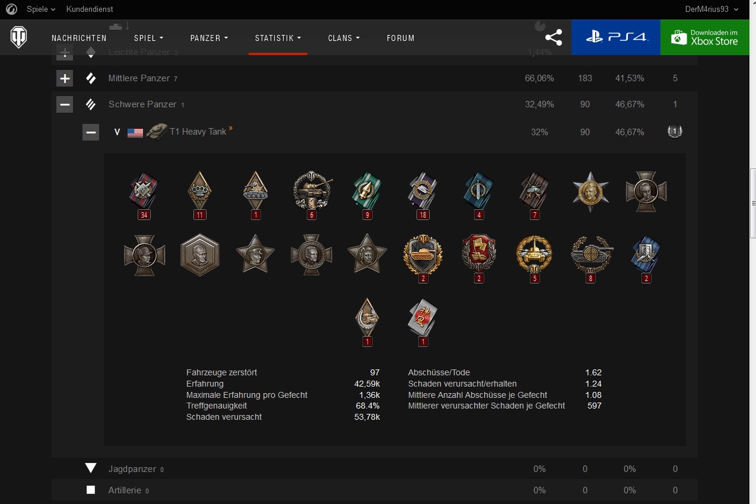The image size is (756, 504).
Task: Click Downloaden im Xbox Store button
Action: pyautogui.click(x=705, y=37)
